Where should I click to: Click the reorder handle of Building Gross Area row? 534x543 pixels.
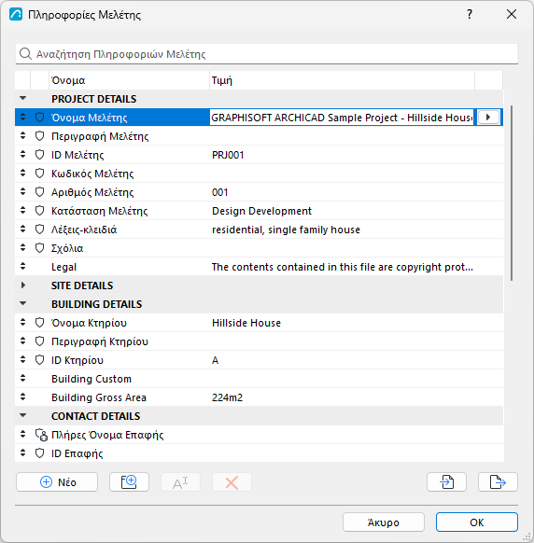pos(22,397)
